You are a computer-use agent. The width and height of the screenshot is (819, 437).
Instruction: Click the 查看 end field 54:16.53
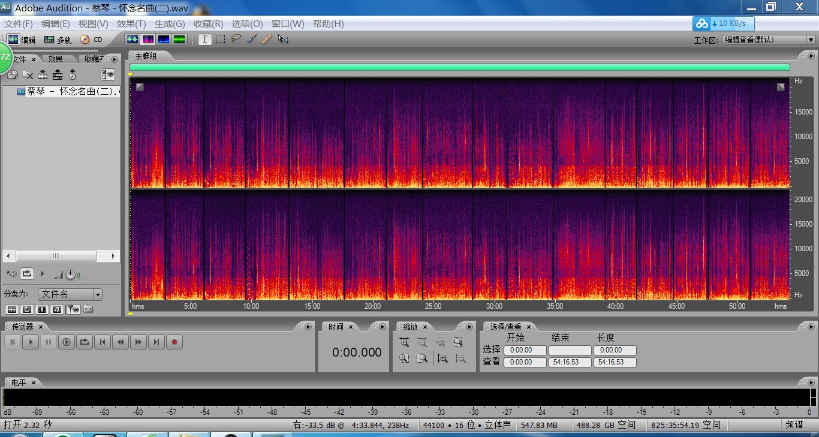(x=570, y=362)
